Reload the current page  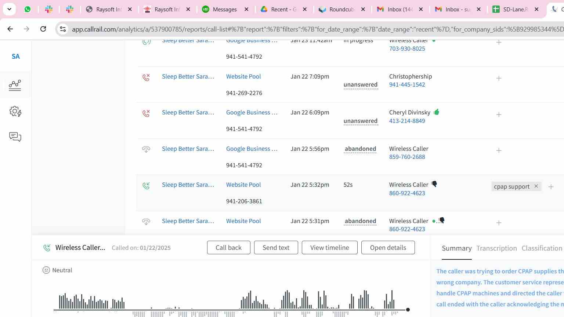43,29
